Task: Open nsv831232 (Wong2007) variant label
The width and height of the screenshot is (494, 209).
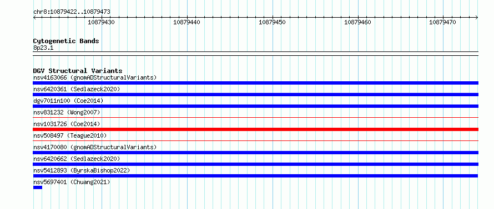Action: pos(67,112)
